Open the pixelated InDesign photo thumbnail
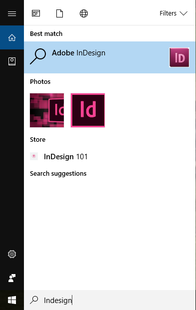This screenshot has width=196, height=310. (47, 110)
